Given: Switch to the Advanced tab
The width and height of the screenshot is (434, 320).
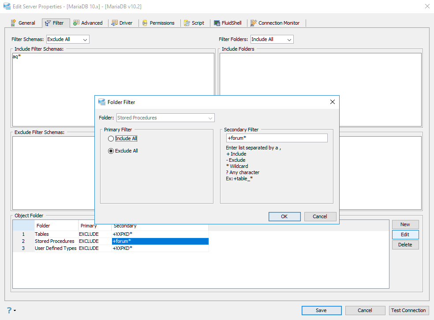Looking at the screenshot, I should (88, 23).
